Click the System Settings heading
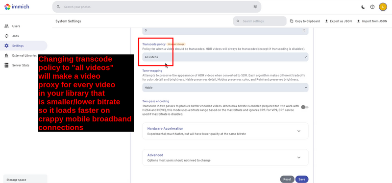Viewport: 392px width, 183px height. pyautogui.click(x=68, y=21)
